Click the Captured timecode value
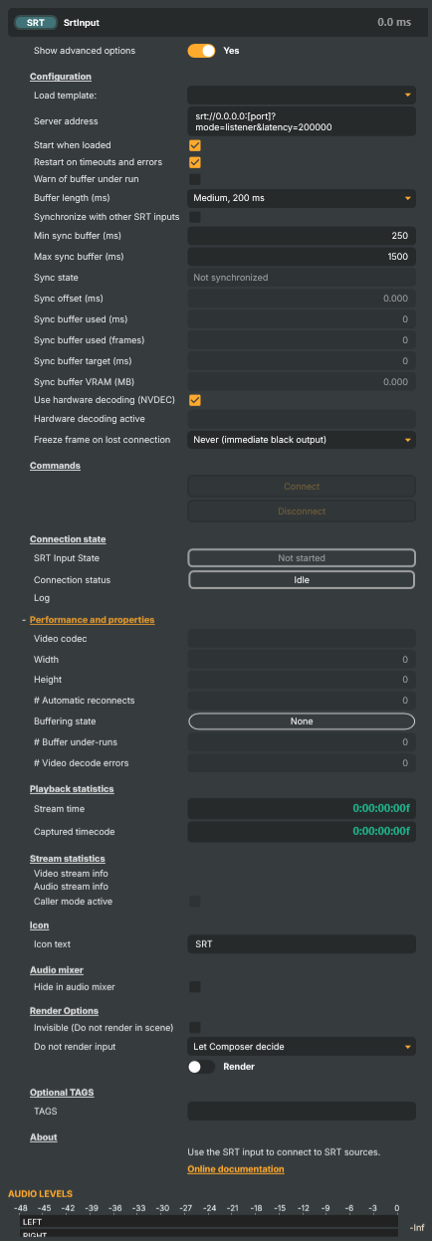This screenshot has width=432, height=1241. 302,831
